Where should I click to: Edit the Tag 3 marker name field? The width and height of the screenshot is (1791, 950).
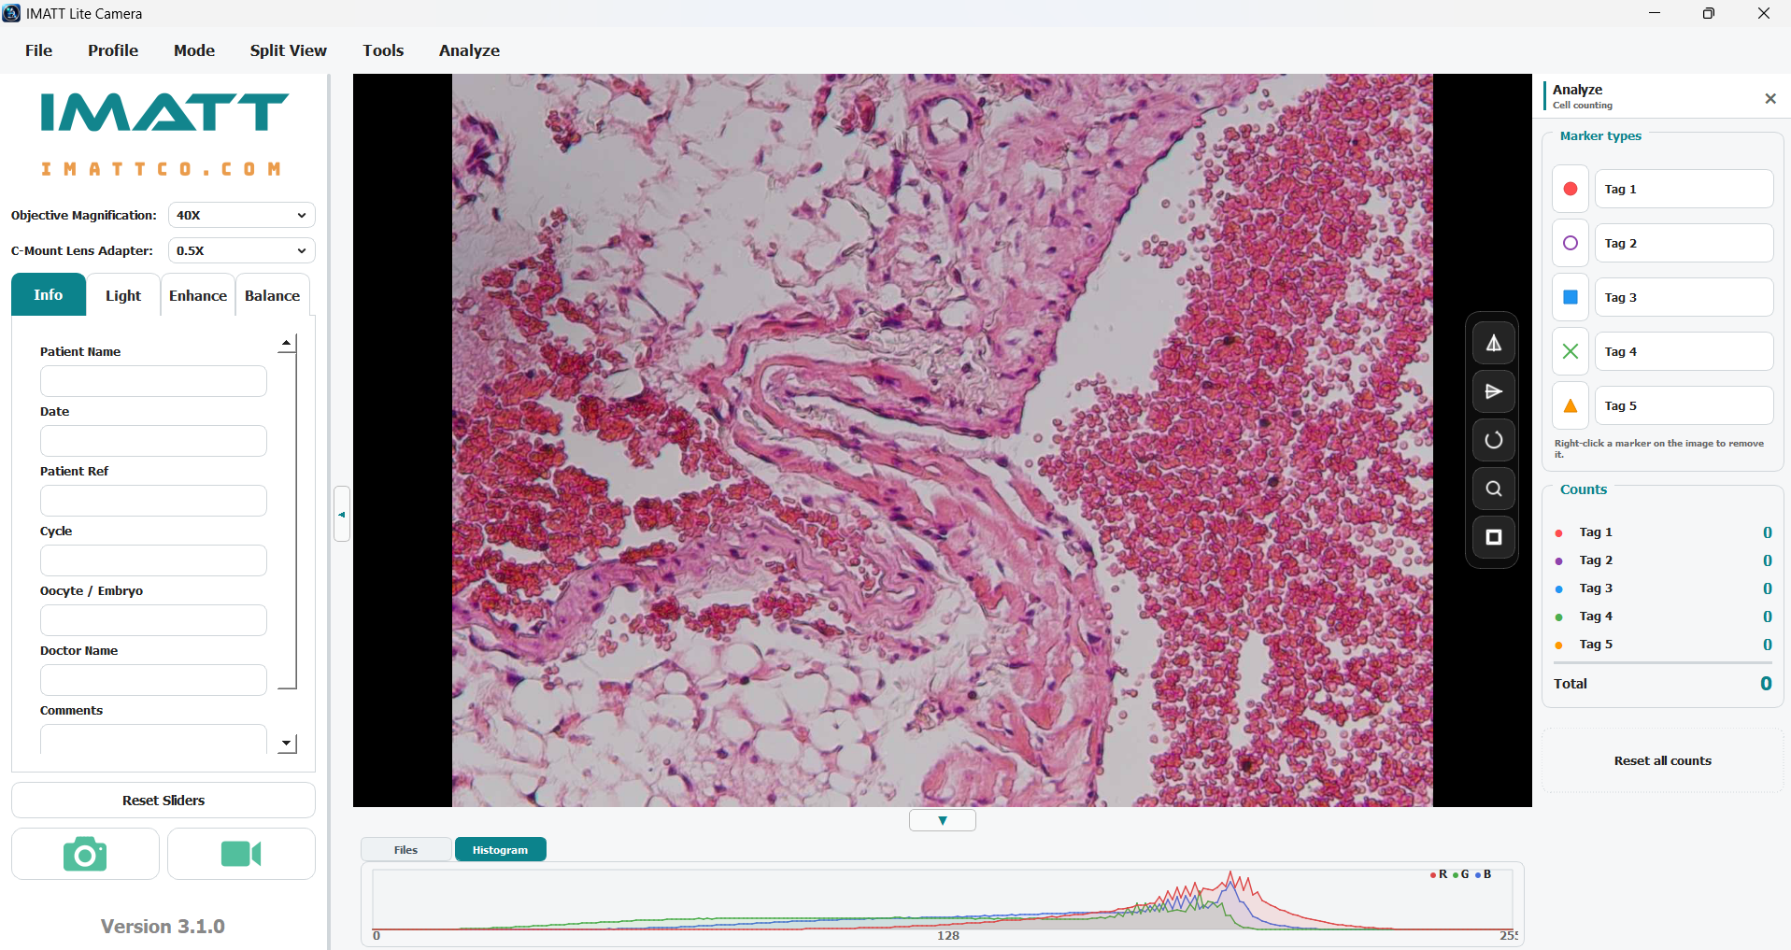click(x=1684, y=297)
